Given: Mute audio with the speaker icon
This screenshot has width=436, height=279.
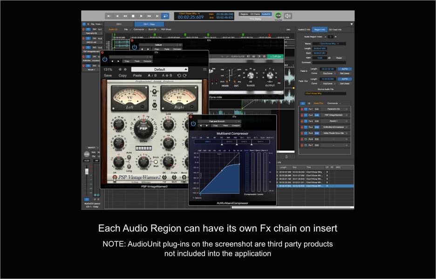Looking at the screenshot, I should tap(288, 16).
